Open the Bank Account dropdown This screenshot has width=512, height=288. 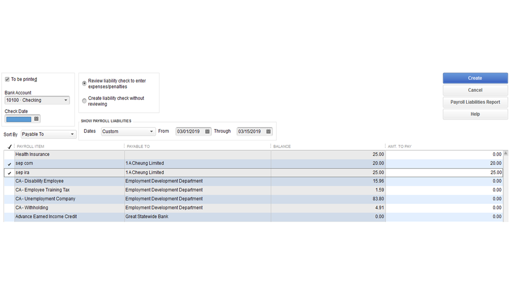tap(37, 100)
